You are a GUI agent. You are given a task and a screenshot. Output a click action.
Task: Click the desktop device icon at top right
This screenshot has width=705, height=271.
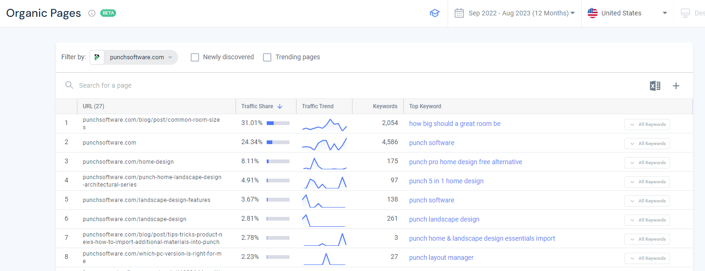(x=685, y=13)
